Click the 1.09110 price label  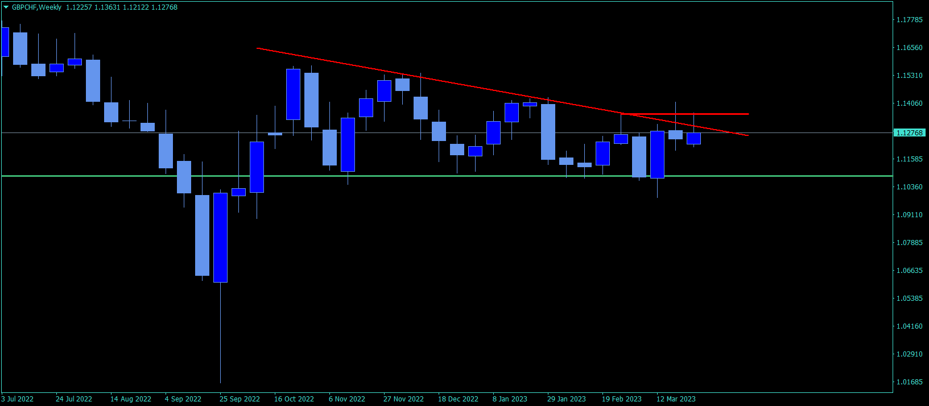(910, 215)
